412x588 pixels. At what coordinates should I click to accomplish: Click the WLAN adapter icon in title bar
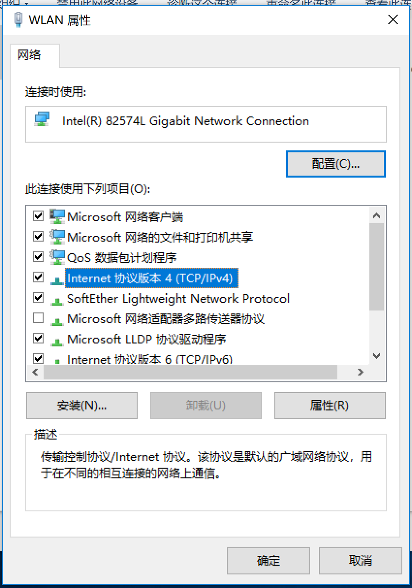click(18, 19)
